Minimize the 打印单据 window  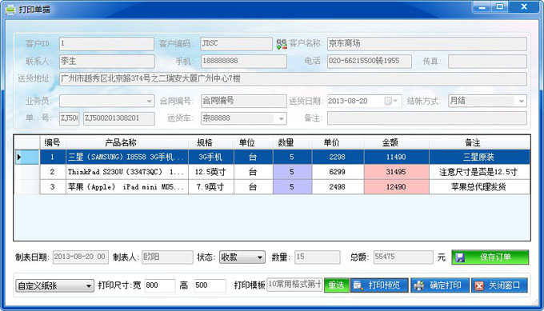pos(482,7)
